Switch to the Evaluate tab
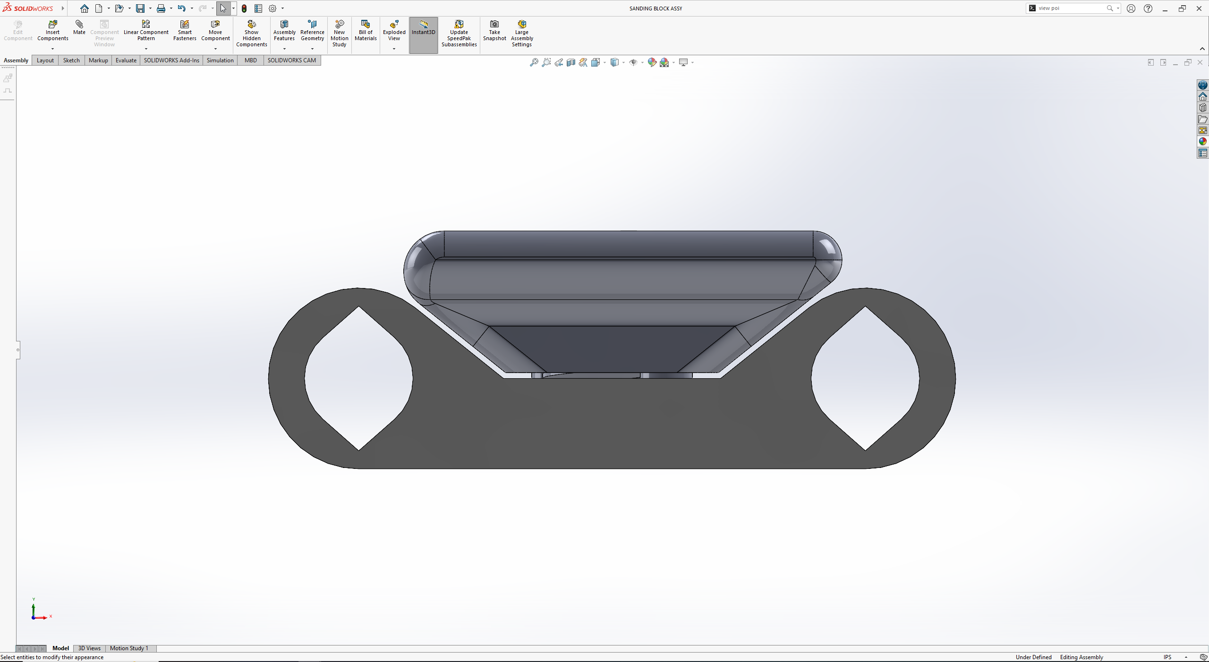This screenshot has width=1209, height=662. point(126,60)
